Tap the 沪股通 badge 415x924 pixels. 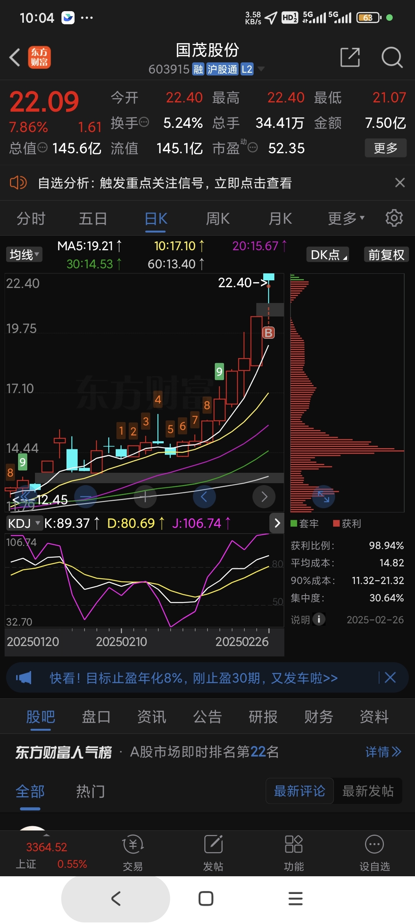[222, 69]
